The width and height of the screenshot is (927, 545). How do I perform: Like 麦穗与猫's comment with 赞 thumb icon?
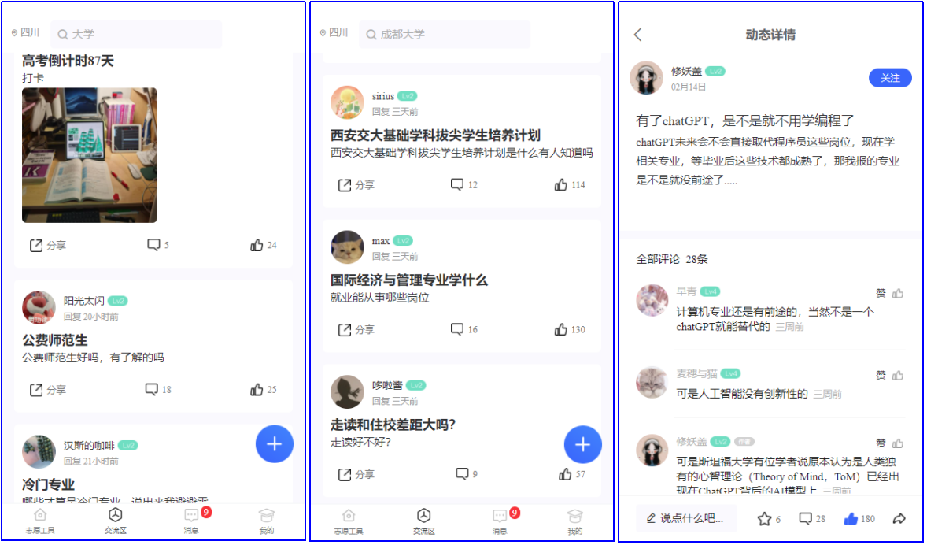898,375
